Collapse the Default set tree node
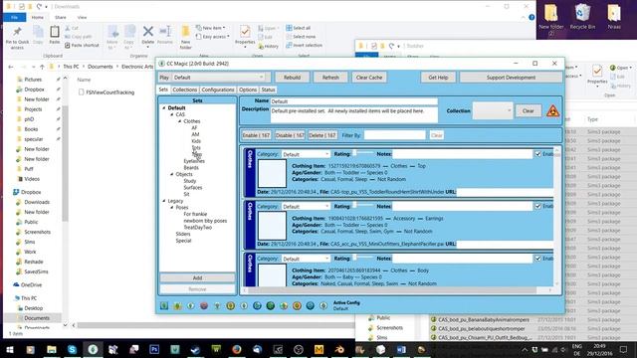 click(164, 108)
